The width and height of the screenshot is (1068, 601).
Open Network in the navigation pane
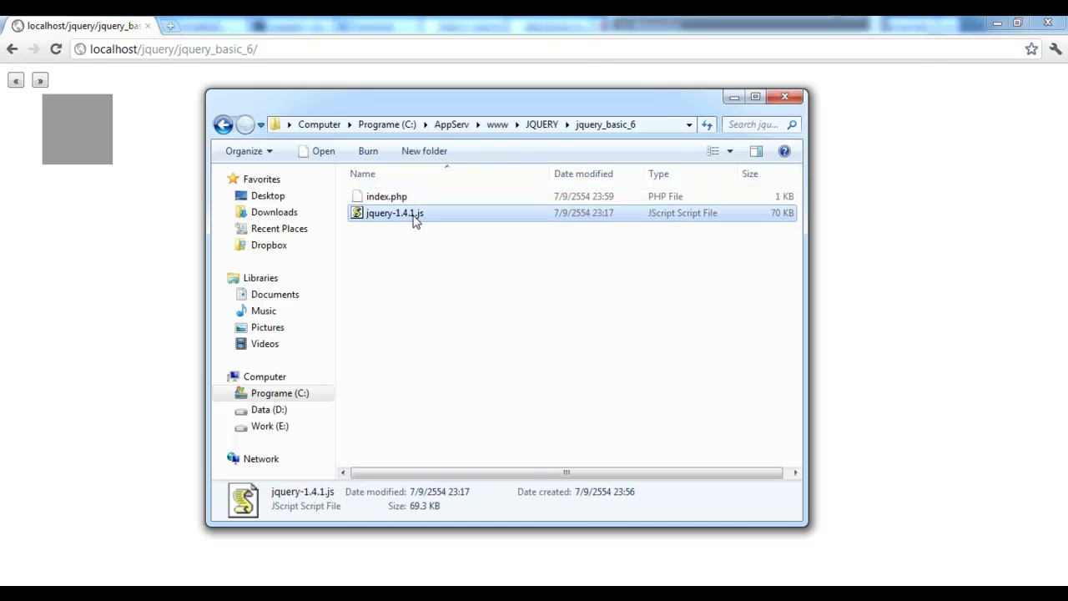pyautogui.click(x=260, y=459)
